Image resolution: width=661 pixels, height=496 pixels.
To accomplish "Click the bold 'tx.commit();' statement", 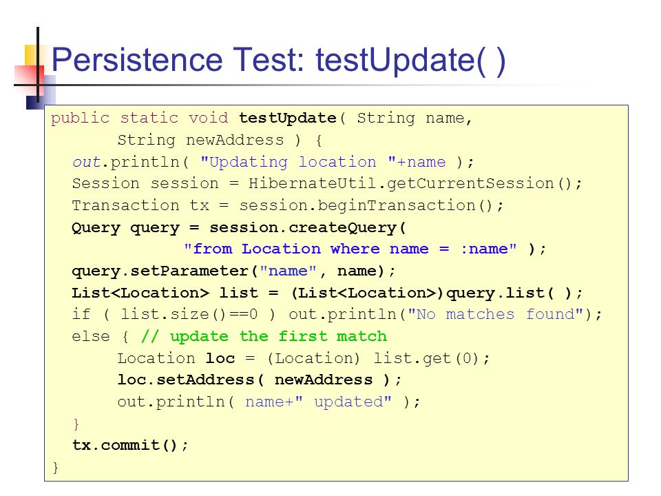I will point(130,446).
